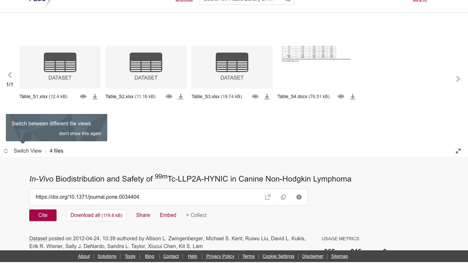Click Download all button

pos(96,215)
